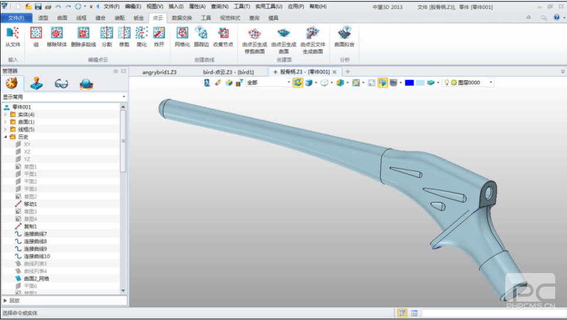This screenshot has height=320, width=567.
Task: Click the 网格化 mesh tool
Action: (x=182, y=35)
